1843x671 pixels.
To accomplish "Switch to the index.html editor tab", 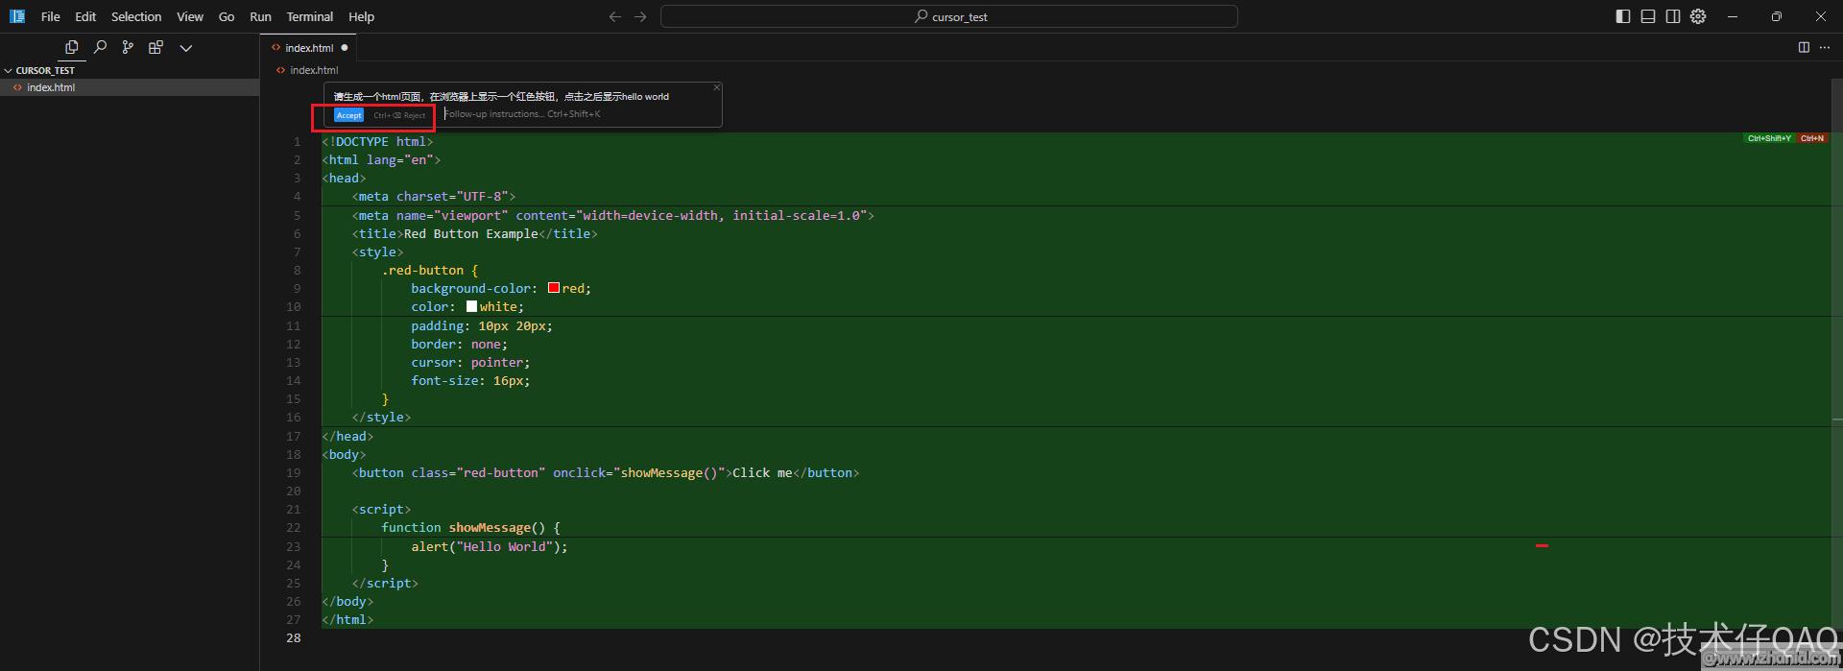I will 308,47.
